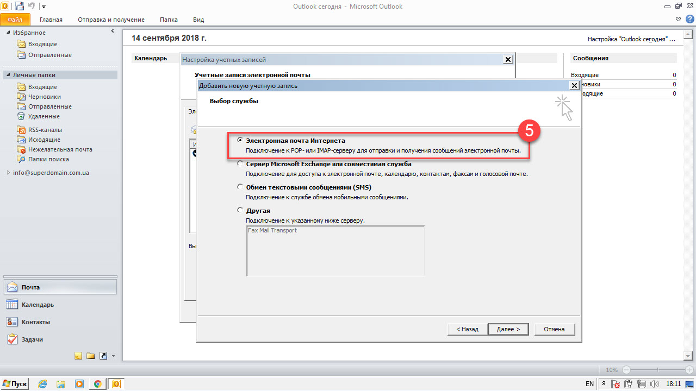Image resolution: width=696 pixels, height=391 pixels.
Task: Click the 10% zoom level text
Action: [x=612, y=370]
